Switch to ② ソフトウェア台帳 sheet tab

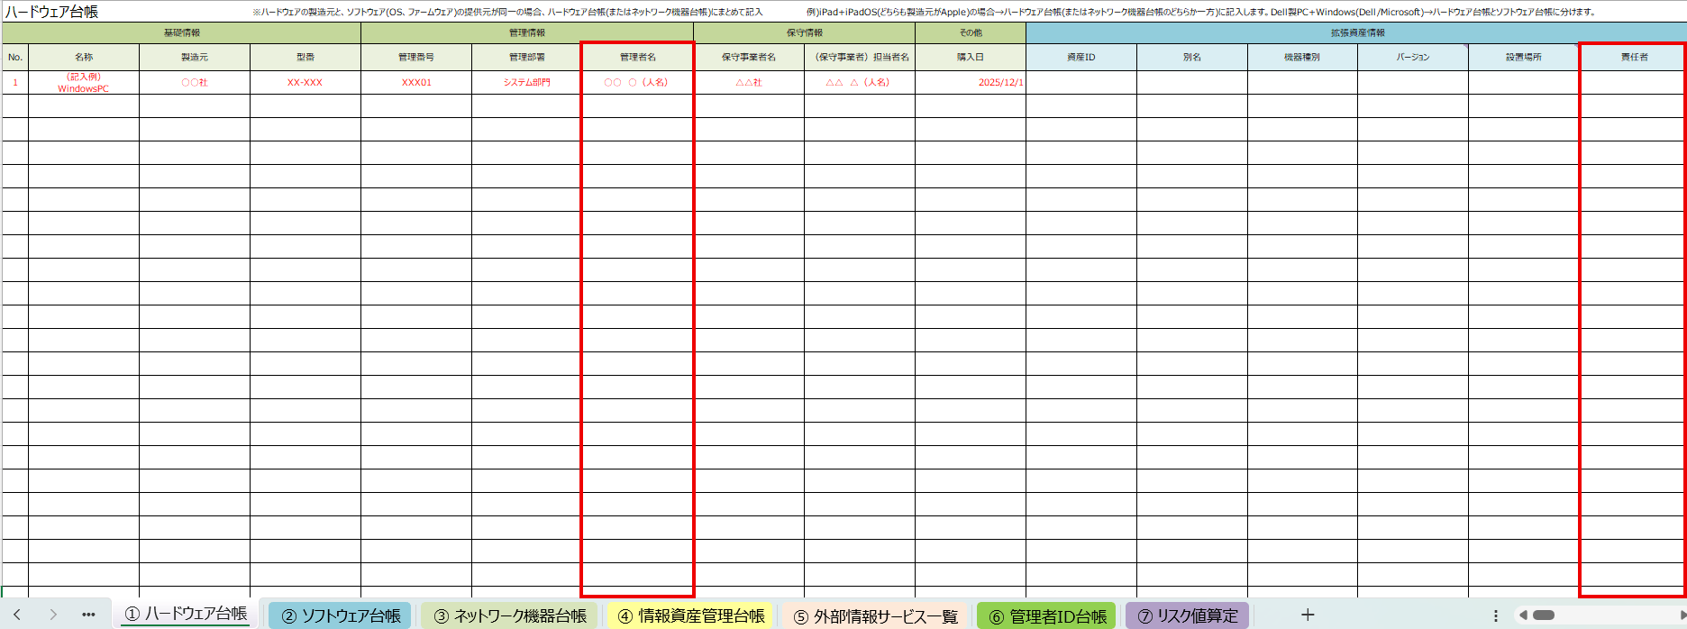(341, 615)
